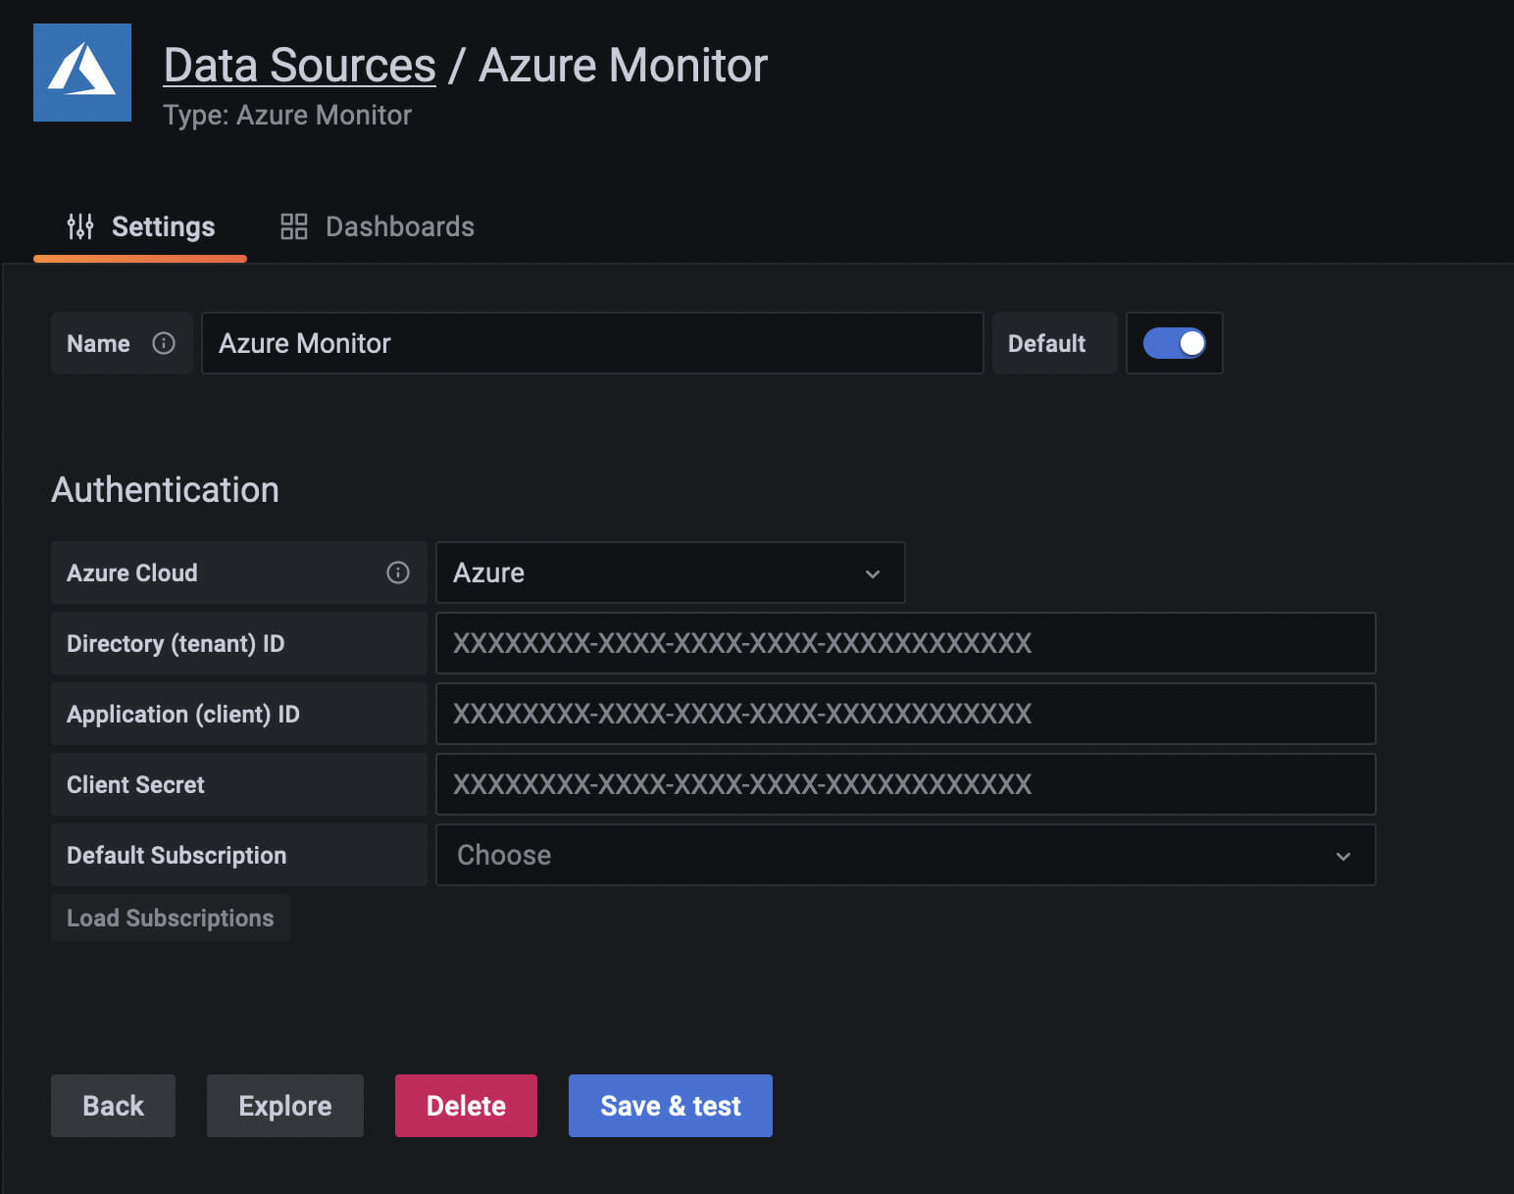Image resolution: width=1514 pixels, height=1194 pixels.
Task: Click the Azure Cloud label
Action: click(132, 572)
